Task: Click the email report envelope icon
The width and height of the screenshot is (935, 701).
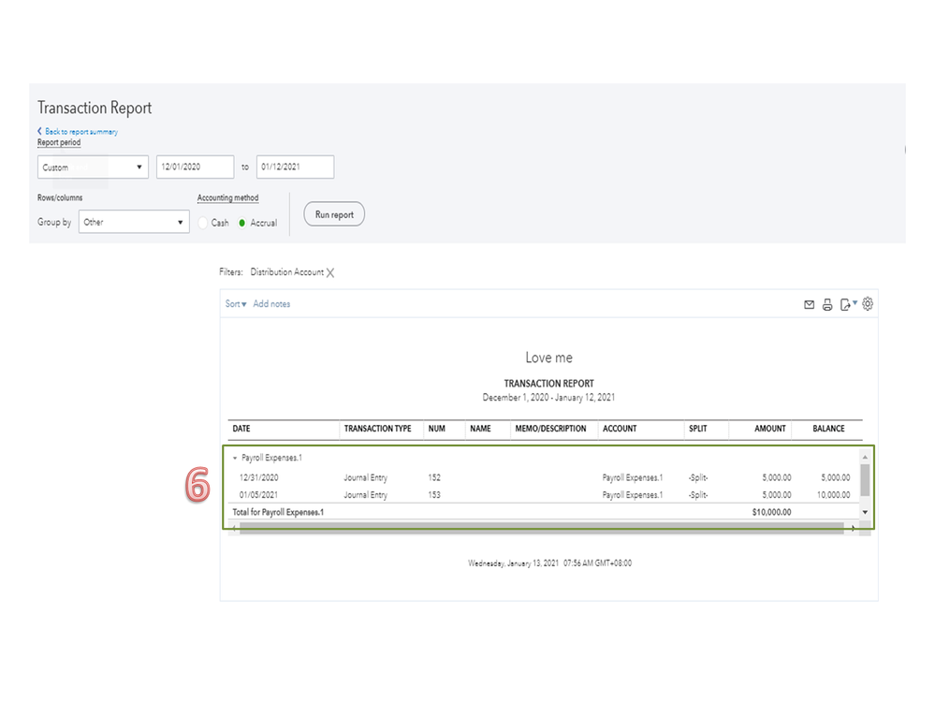Action: click(x=809, y=304)
